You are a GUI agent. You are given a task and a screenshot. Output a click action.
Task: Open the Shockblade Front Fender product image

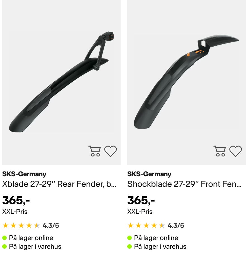point(186,83)
